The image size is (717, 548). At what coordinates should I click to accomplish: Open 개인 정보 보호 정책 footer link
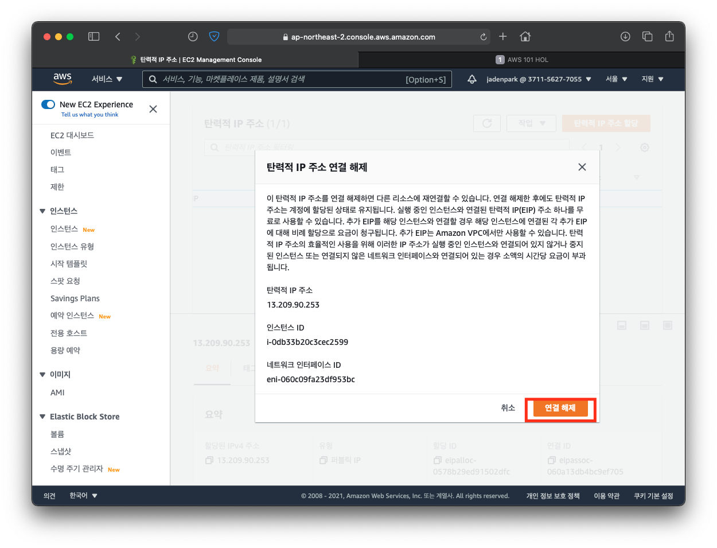[553, 496]
